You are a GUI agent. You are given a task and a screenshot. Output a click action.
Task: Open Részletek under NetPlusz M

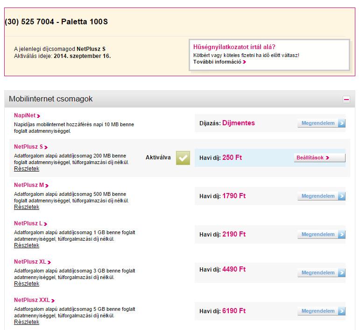point(27,207)
